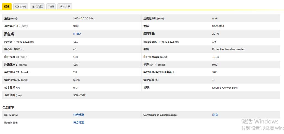Screen dimensions: 284x134
Task: Select the 资源 tab
Action: click(x=51, y=7)
